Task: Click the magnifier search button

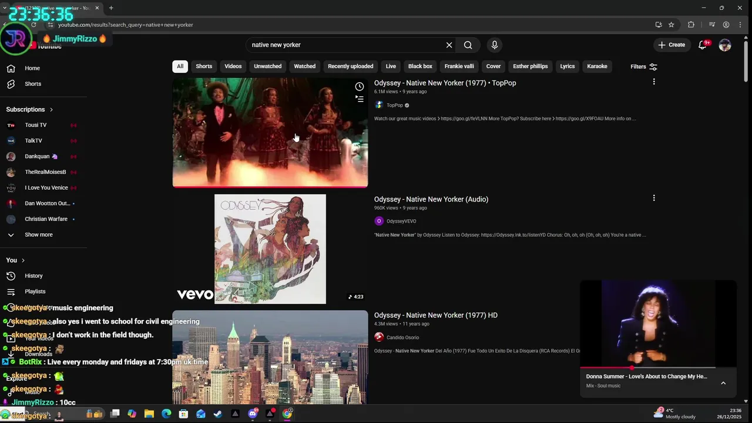Action: (468, 45)
